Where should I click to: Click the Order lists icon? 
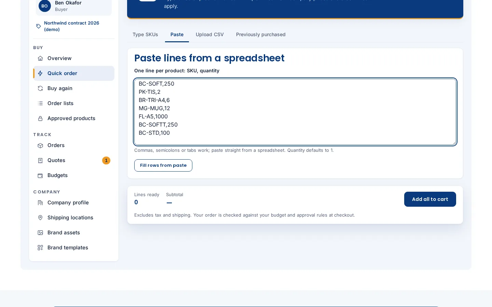point(40,103)
